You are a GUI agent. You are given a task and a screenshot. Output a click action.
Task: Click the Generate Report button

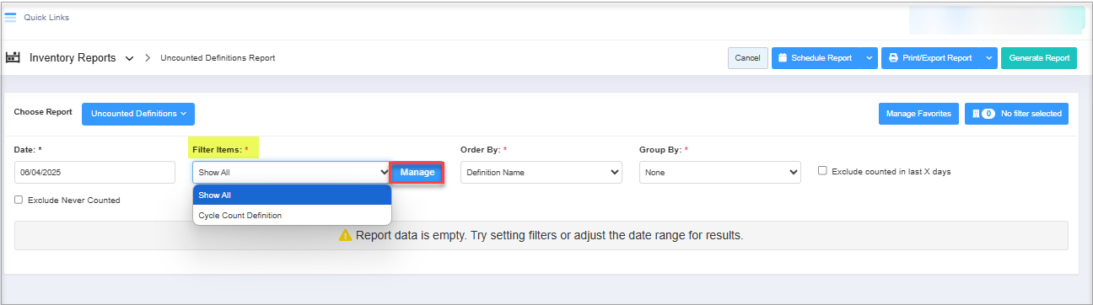coord(1039,58)
